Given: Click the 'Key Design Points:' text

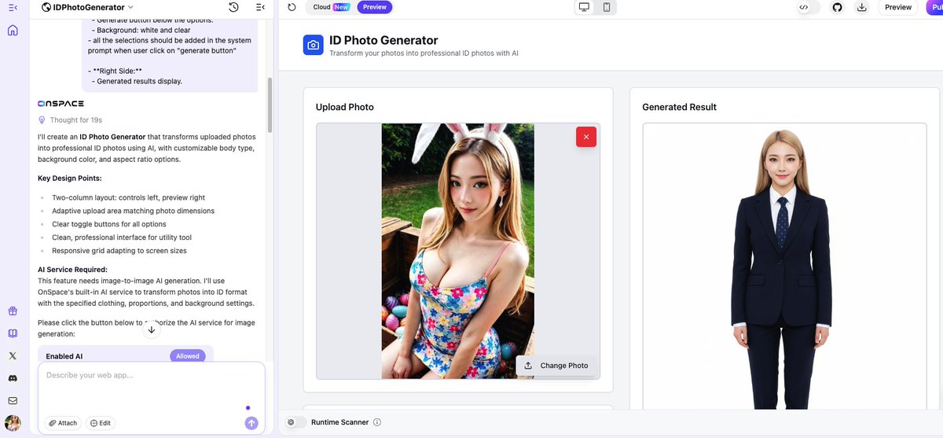Looking at the screenshot, I should pos(69,179).
